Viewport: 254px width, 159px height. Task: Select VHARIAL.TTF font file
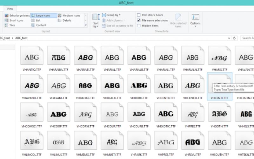coord(112,59)
